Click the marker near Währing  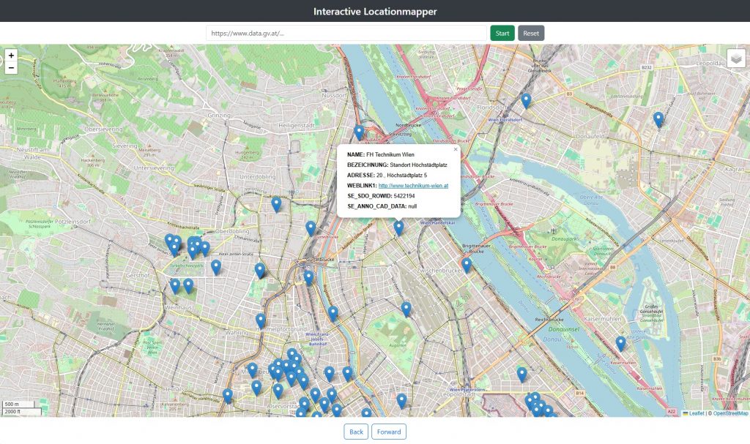pyautogui.click(x=260, y=320)
